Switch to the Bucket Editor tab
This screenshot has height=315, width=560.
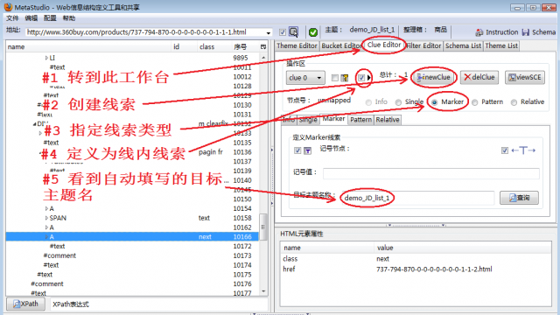click(342, 45)
